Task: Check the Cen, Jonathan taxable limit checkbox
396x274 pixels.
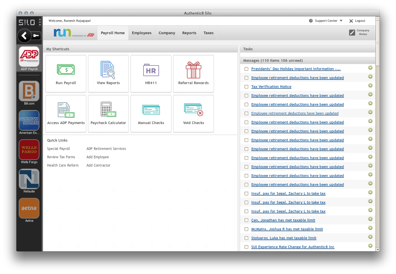Action: point(246,220)
